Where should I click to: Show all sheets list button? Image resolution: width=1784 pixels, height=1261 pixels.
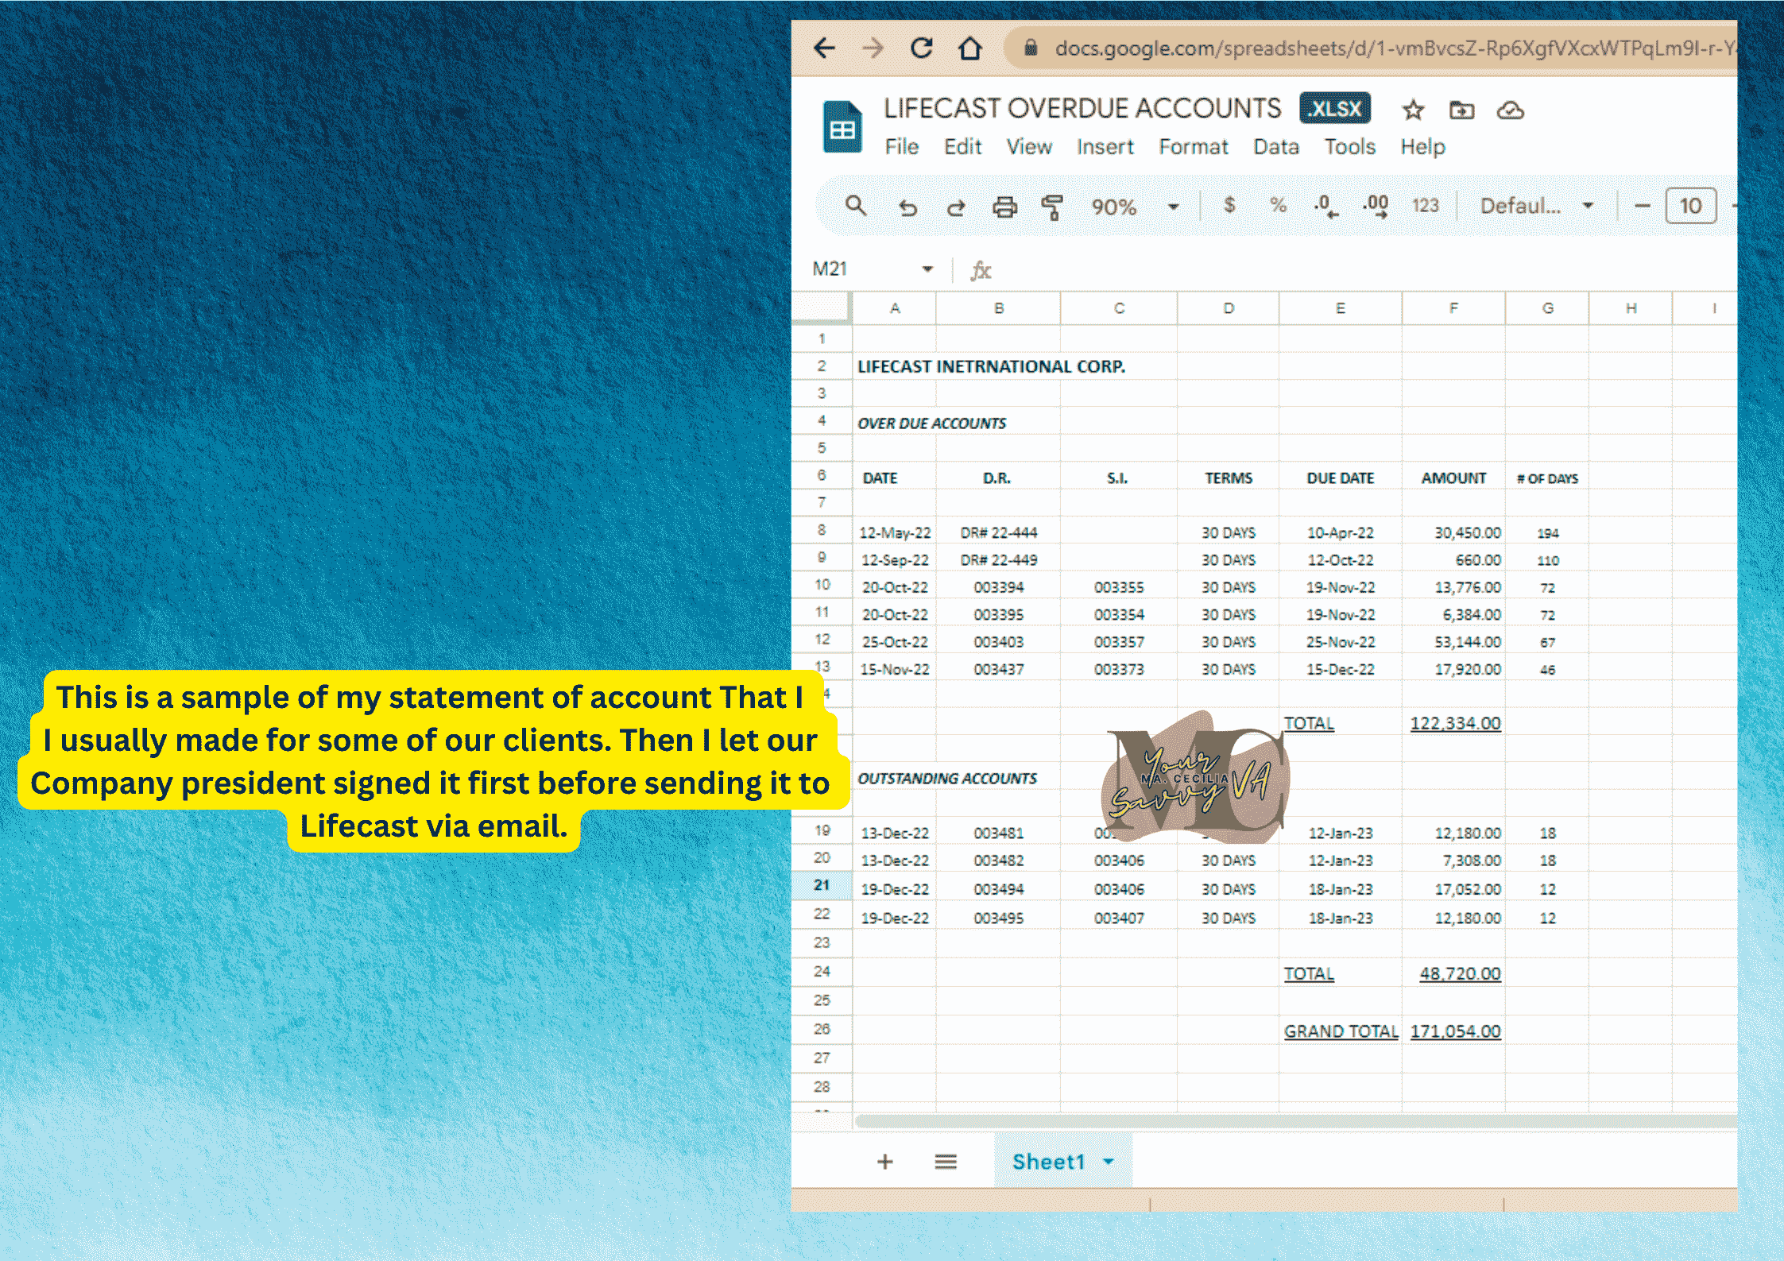945,1162
